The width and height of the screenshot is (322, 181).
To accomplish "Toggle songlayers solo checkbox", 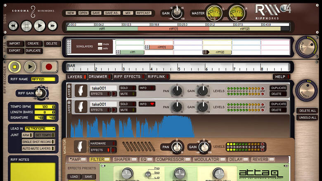I will [100, 48].
